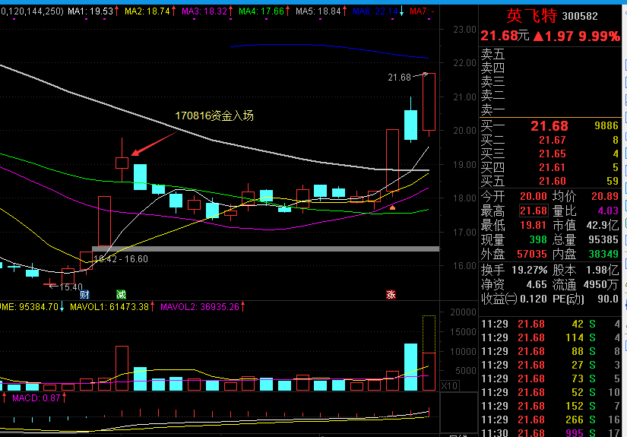The height and width of the screenshot is (437, 627).
Task: Click the green 减 marker below the chart
Action: tap(121, 295)
